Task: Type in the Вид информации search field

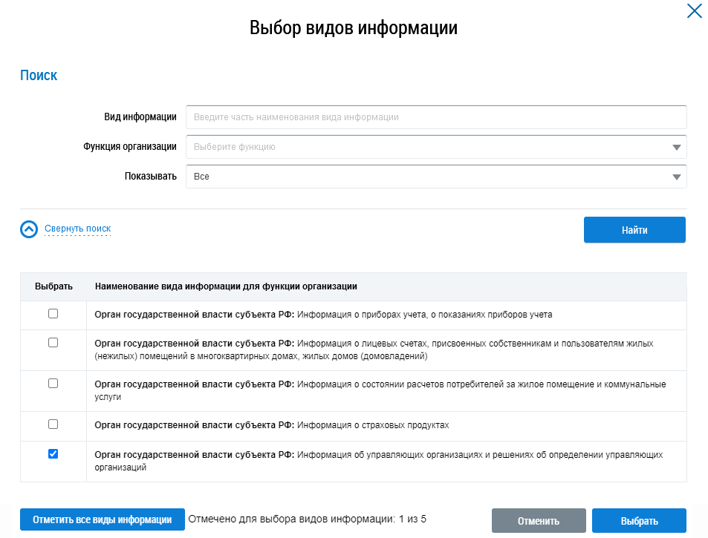Action: (x=436, y=117)
